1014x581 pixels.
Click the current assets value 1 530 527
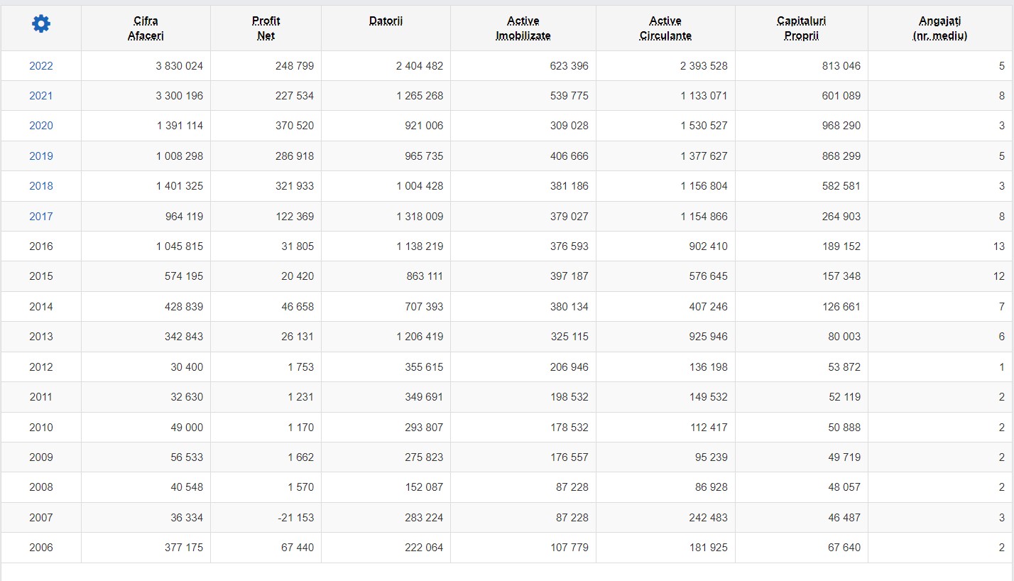[704, 126]
